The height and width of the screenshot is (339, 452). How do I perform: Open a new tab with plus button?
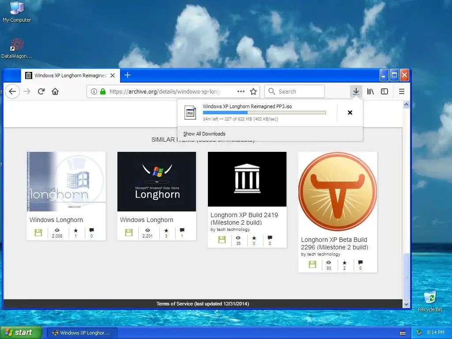pyautogui.click(x=128, y=75)
